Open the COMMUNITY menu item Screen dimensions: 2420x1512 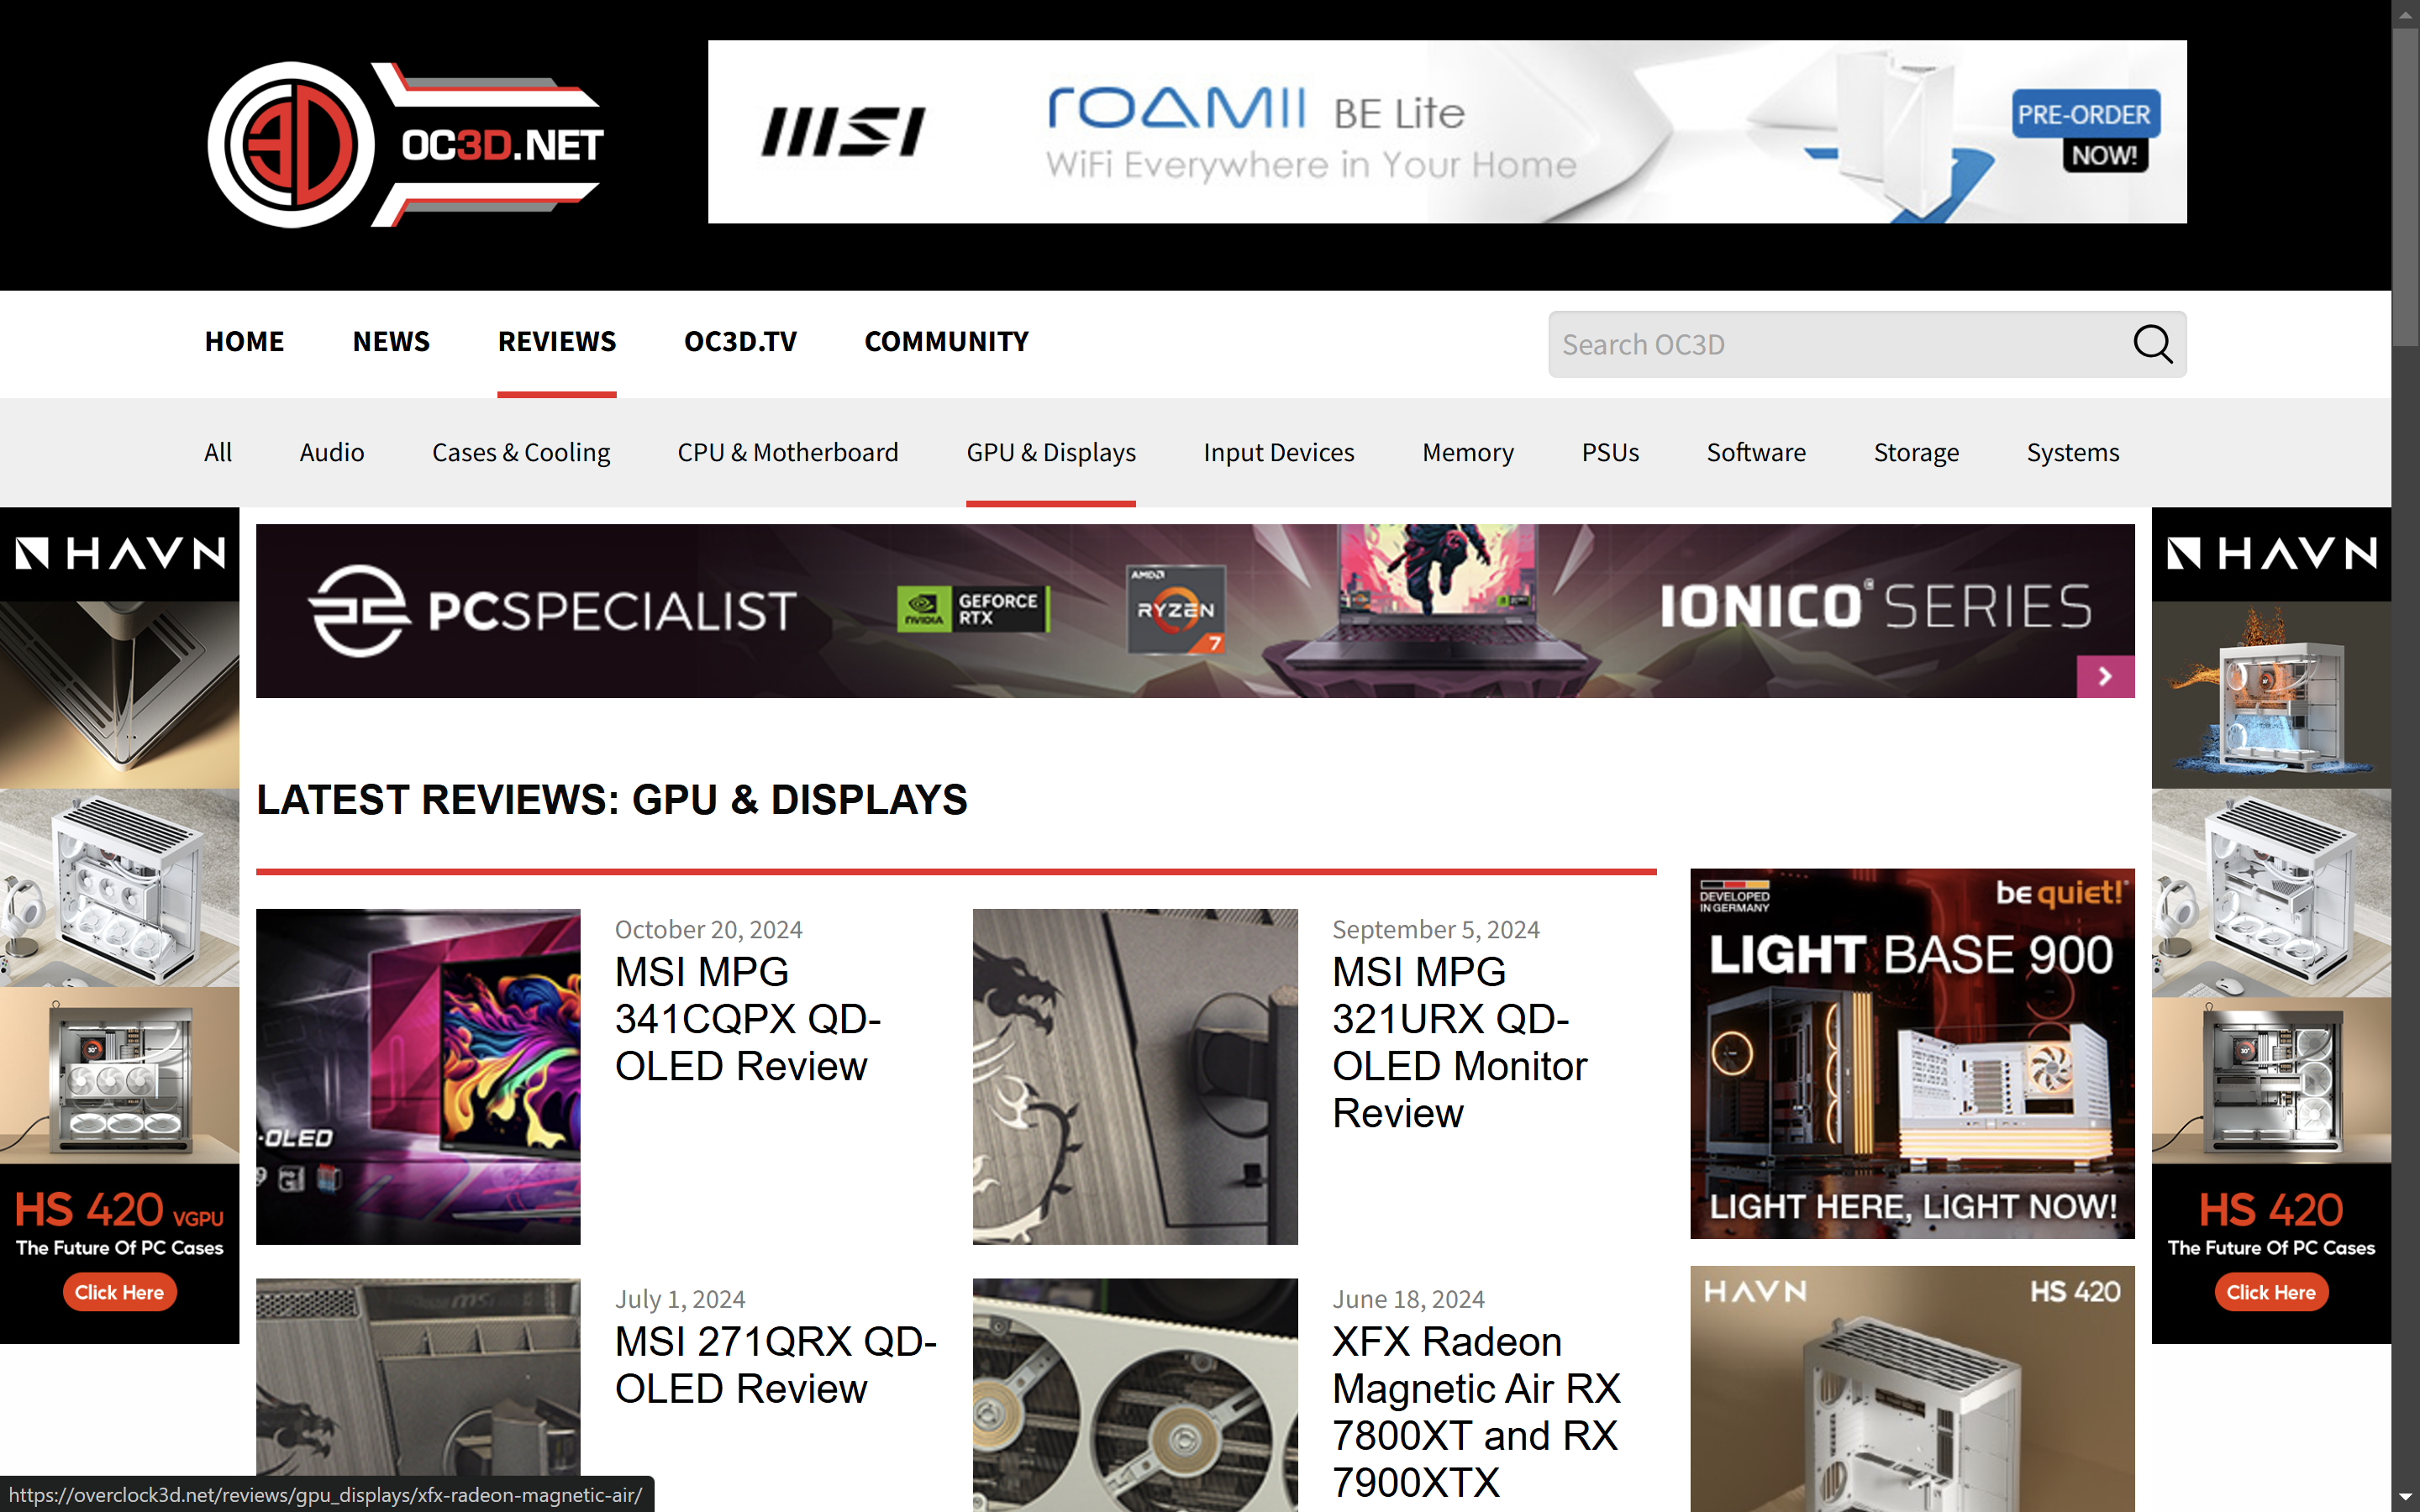point(946,342)
